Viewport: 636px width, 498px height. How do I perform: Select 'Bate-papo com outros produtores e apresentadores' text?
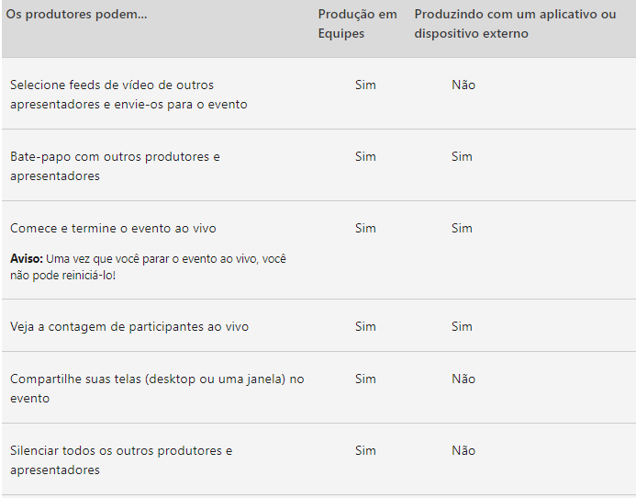coord(115,166)
